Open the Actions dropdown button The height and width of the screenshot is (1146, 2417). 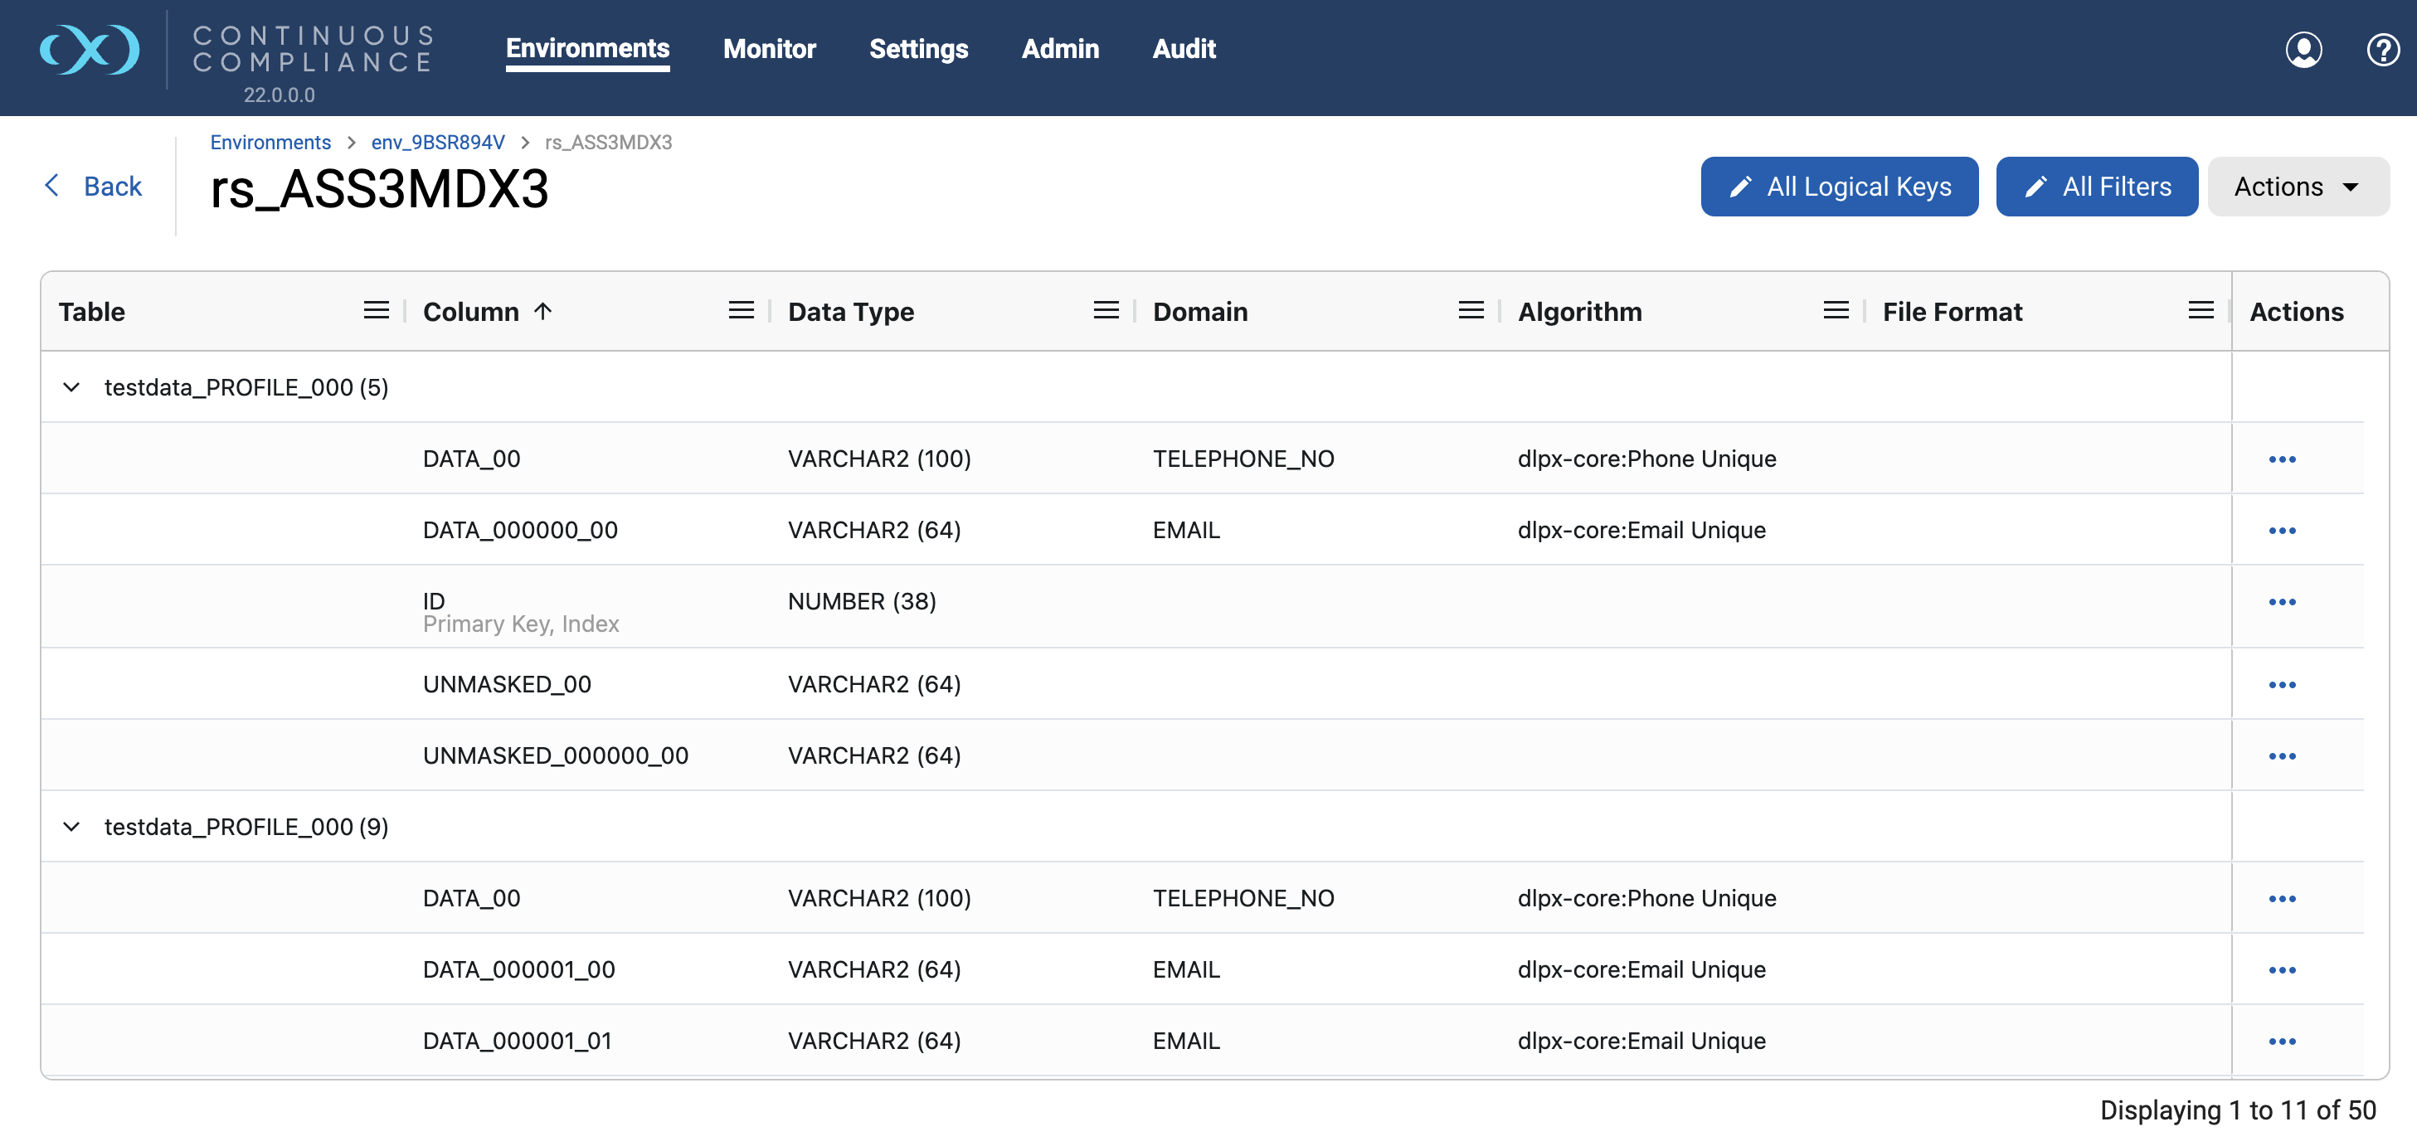(2297, 187)
